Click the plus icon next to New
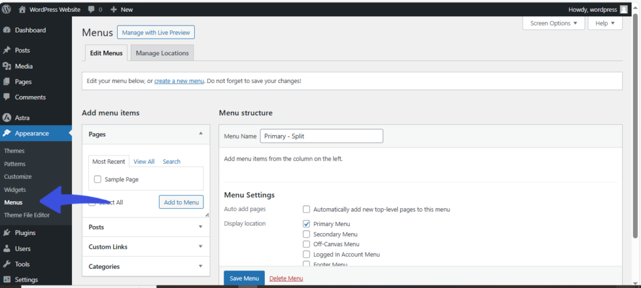641x288 pixels. (114, 9)
